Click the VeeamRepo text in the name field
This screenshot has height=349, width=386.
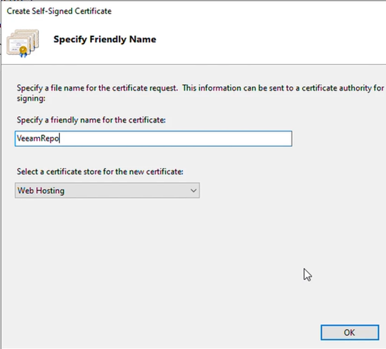coord(38,139)
